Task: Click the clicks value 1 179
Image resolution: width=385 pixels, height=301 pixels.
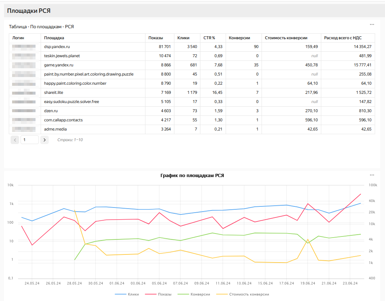Action: point(192,92)
